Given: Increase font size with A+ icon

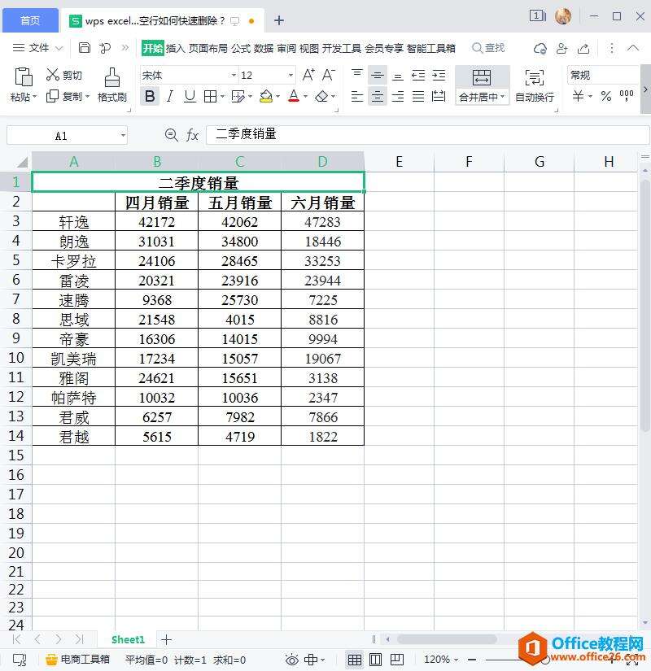Looking at the screenshot, I should tap(308, 75).
